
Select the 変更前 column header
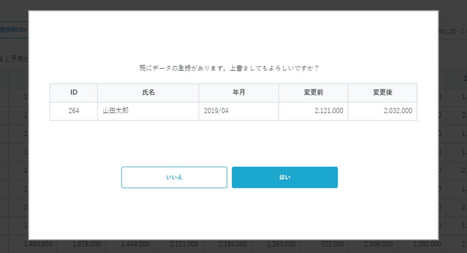(313, 93)
